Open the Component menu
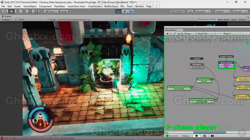The width and height of the screenshot is (250, 140). pos(45,6)
